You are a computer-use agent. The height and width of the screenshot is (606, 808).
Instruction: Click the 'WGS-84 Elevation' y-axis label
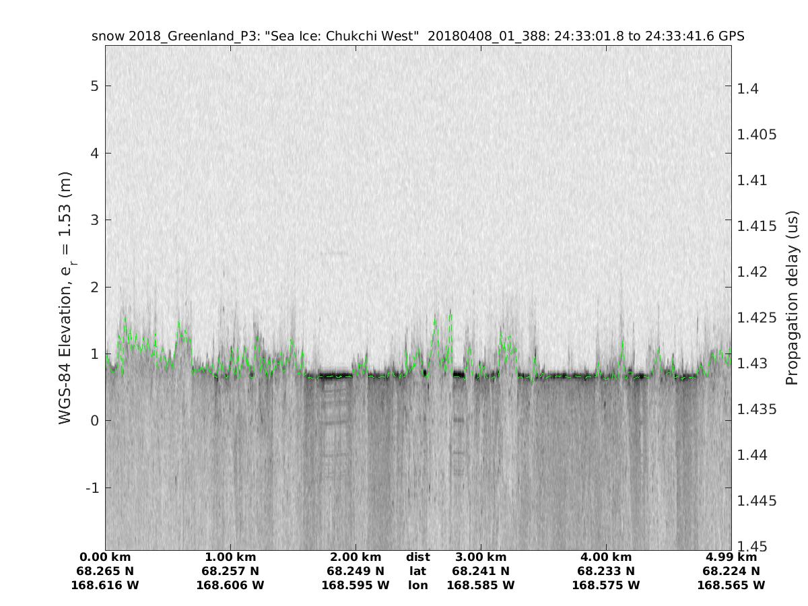[65, 298]
